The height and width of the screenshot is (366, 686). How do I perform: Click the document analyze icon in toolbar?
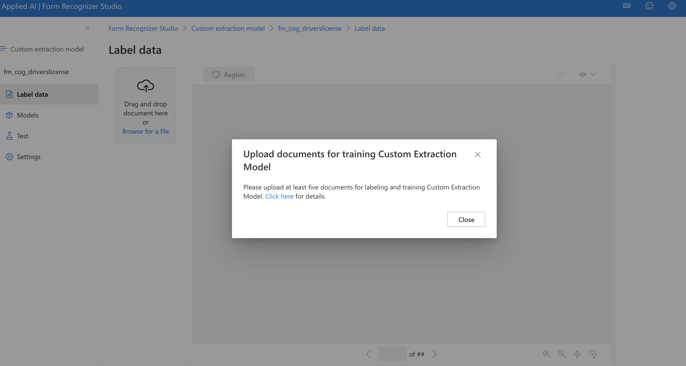[560, 74]
